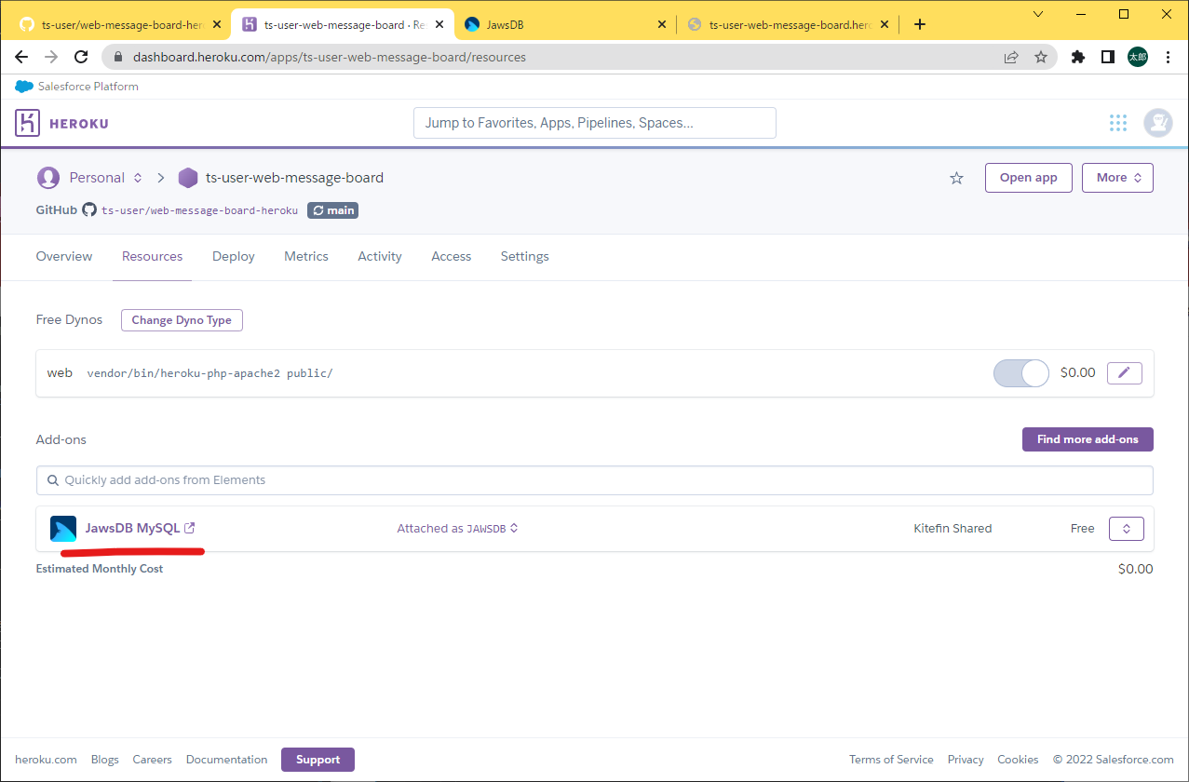The image size is (1189, 782).
Task: Switch to the Overview tab
Action: pyautogui.click(x=64, y=256)
